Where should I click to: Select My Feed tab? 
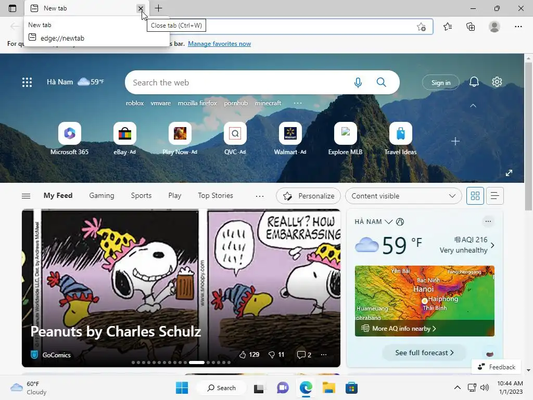[x=58, y=196]
